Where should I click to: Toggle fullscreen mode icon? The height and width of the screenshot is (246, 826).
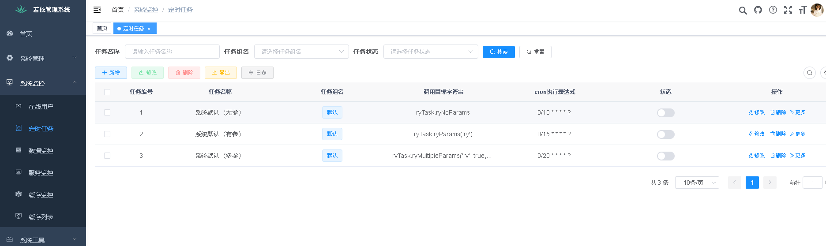[x=788, y=10]
